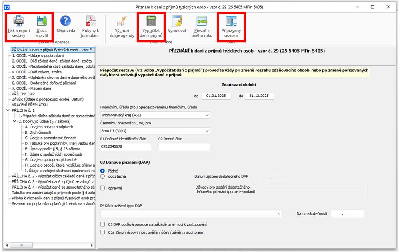This screenshot has height=252, width=400.
Task: Click Výchozí údaje agendy icon
Action: 122,21
